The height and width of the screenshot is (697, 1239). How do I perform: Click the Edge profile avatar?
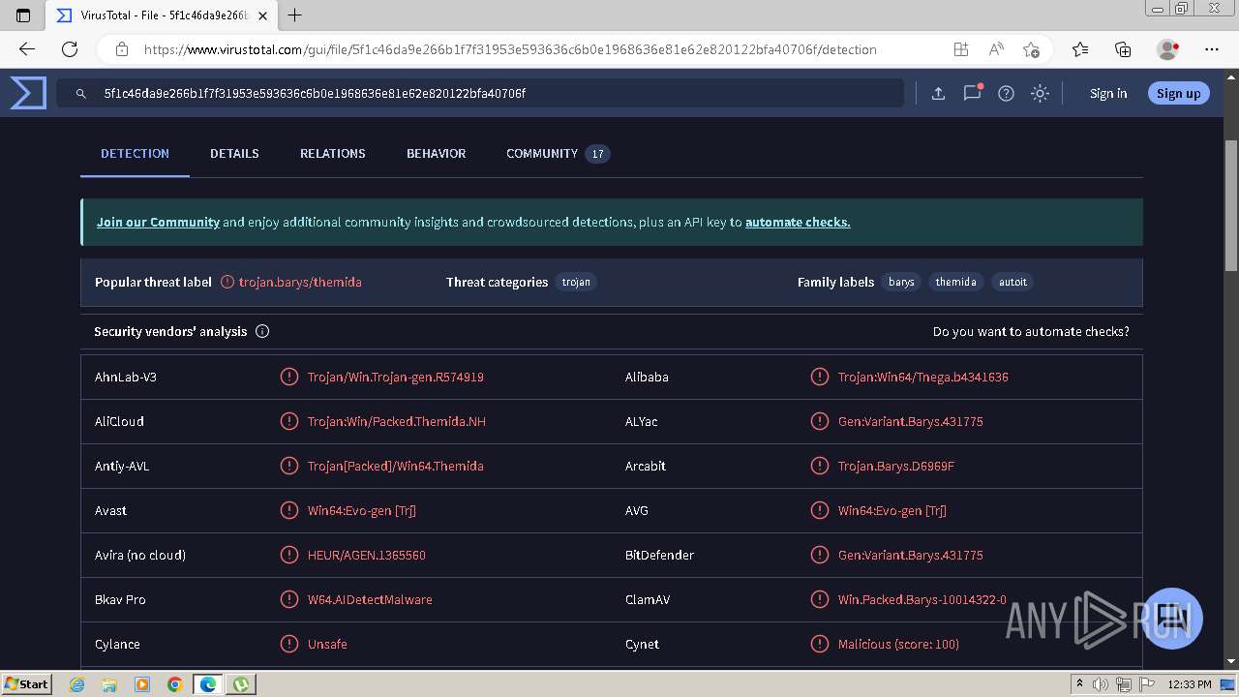pos(1167,49)
